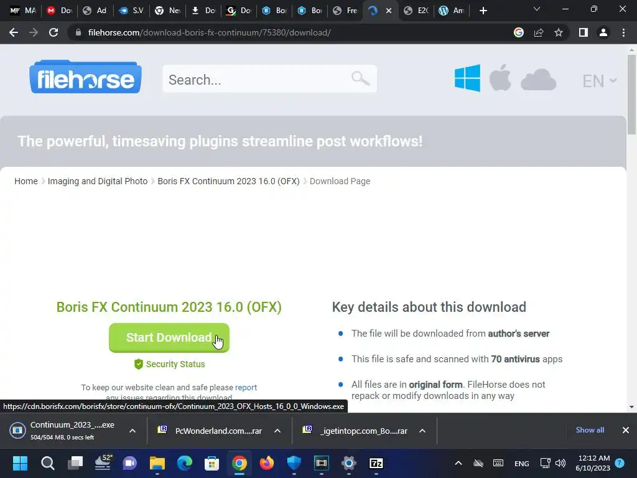Click the scrollbar down arrow
Viewport: 637px width, 478px height.
pos(631,407)
